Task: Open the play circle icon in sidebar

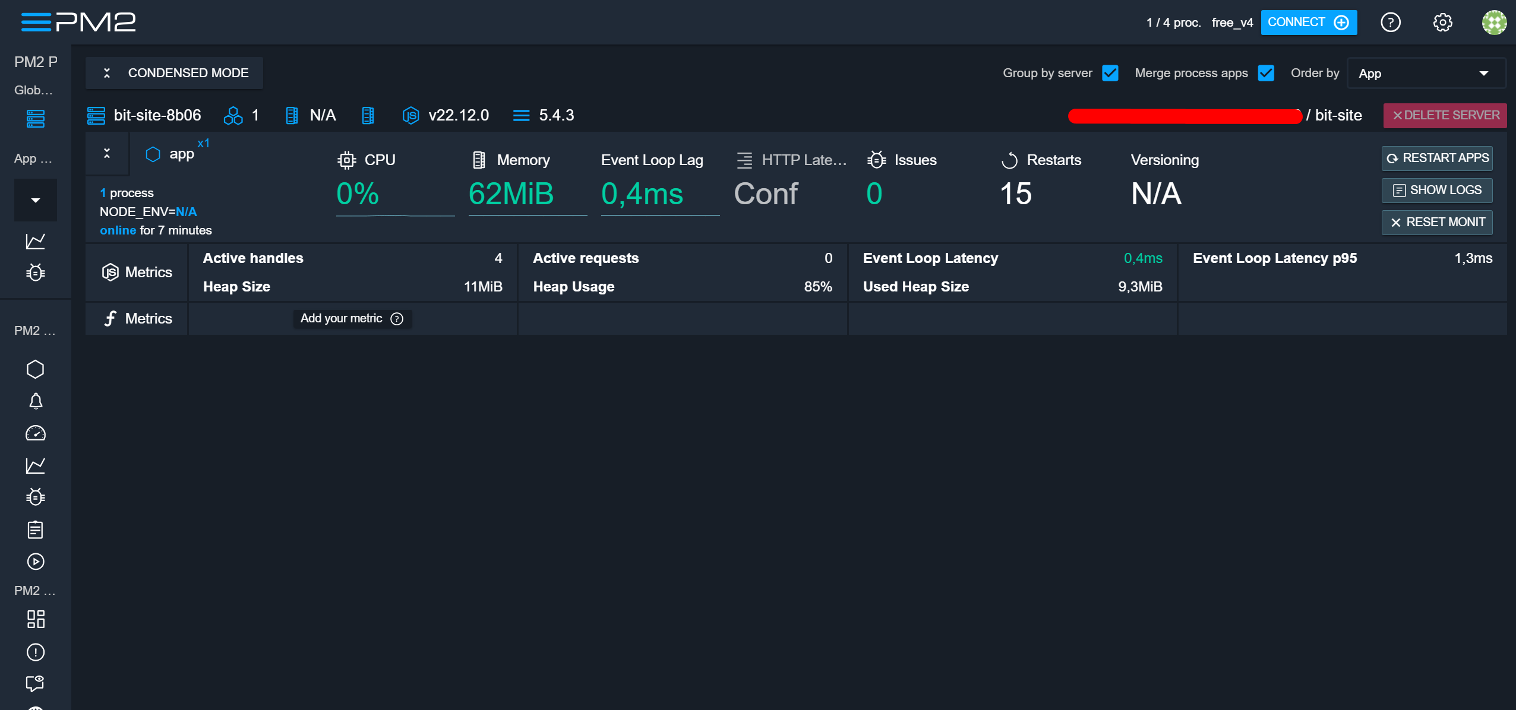Action: tap(36, 562)
